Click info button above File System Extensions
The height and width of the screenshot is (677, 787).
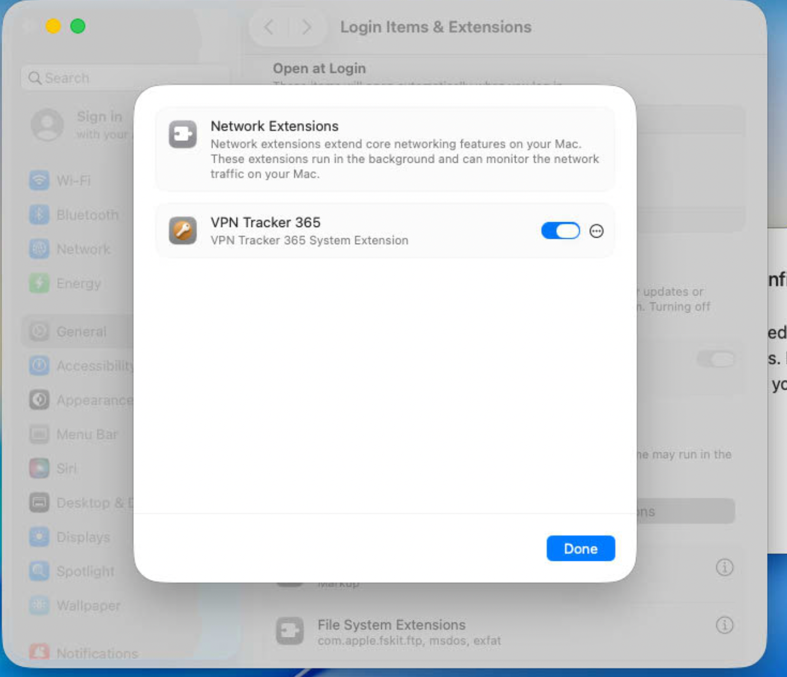[724, 567]
